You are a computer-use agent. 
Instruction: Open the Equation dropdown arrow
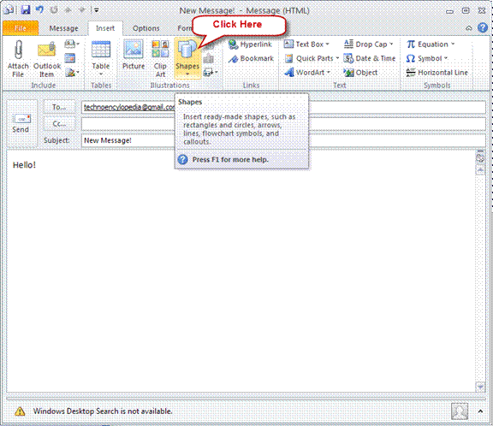tap(453, 44)
